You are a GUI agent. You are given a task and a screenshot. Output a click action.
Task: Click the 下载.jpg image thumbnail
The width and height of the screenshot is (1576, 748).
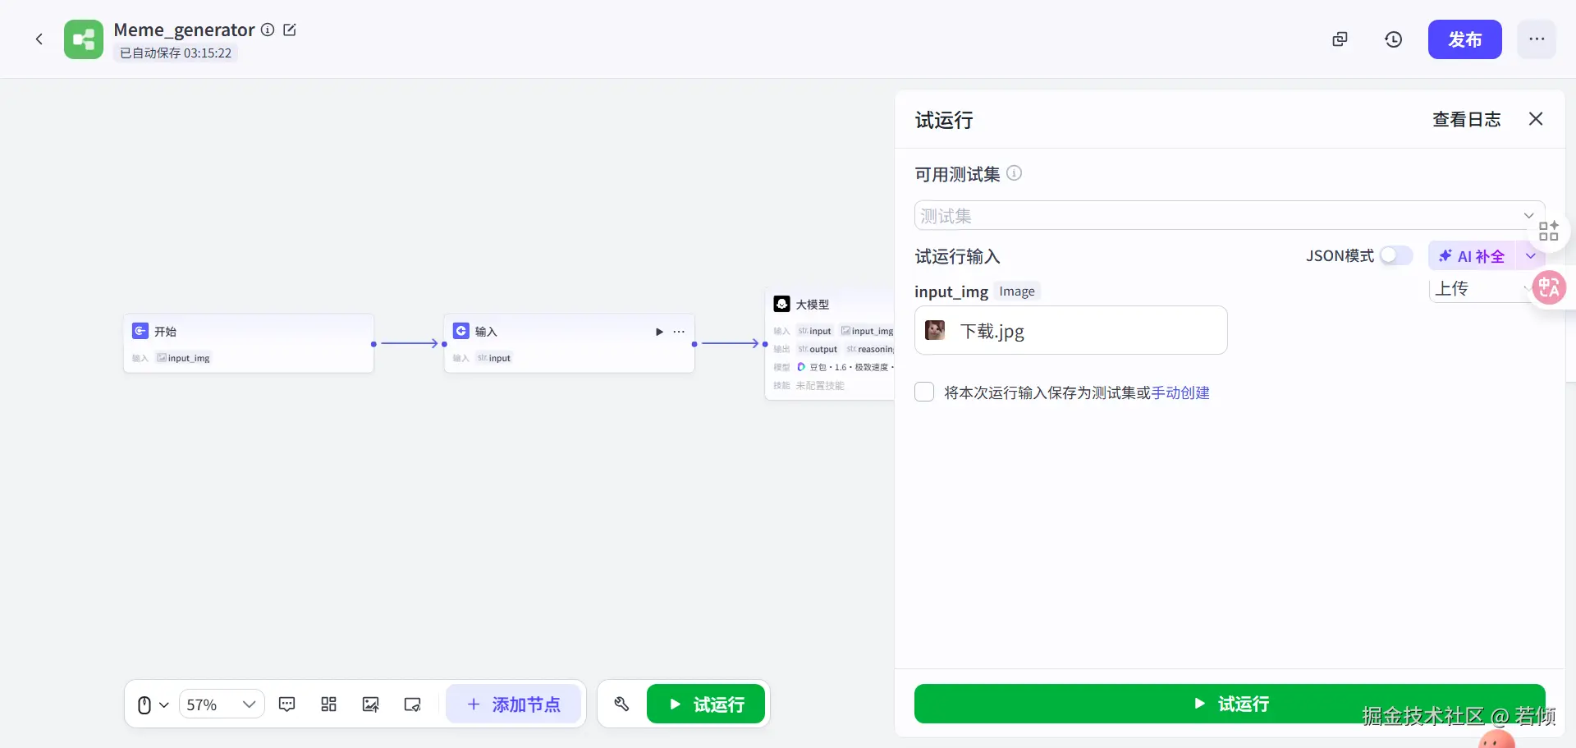[x=935, y=331]
